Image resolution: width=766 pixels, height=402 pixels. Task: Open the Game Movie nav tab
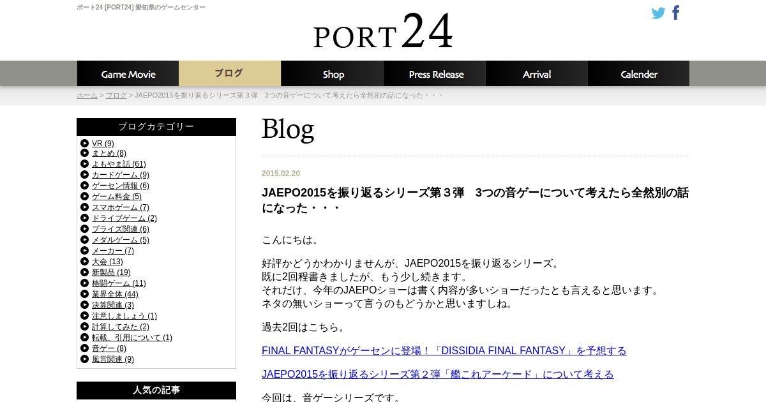point(128,73)
